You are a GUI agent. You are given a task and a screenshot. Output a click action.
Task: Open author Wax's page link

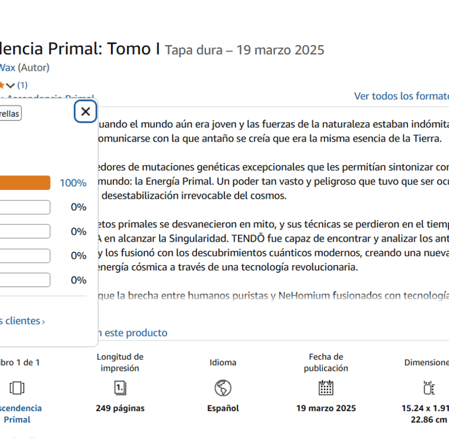click(x=7, y=68)
